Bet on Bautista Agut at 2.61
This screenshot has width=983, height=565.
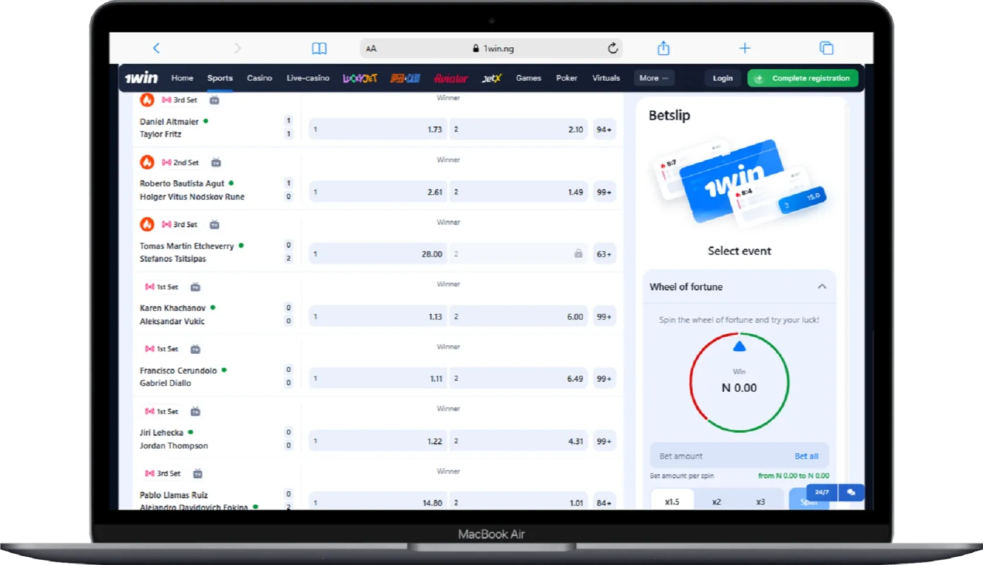pos(378,192)
